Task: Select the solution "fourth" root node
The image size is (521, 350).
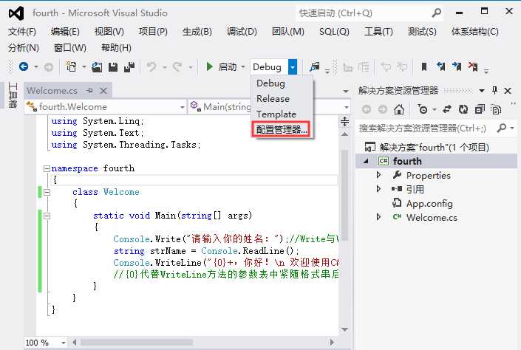Action: pyautogui.click(x=434, y=147)
